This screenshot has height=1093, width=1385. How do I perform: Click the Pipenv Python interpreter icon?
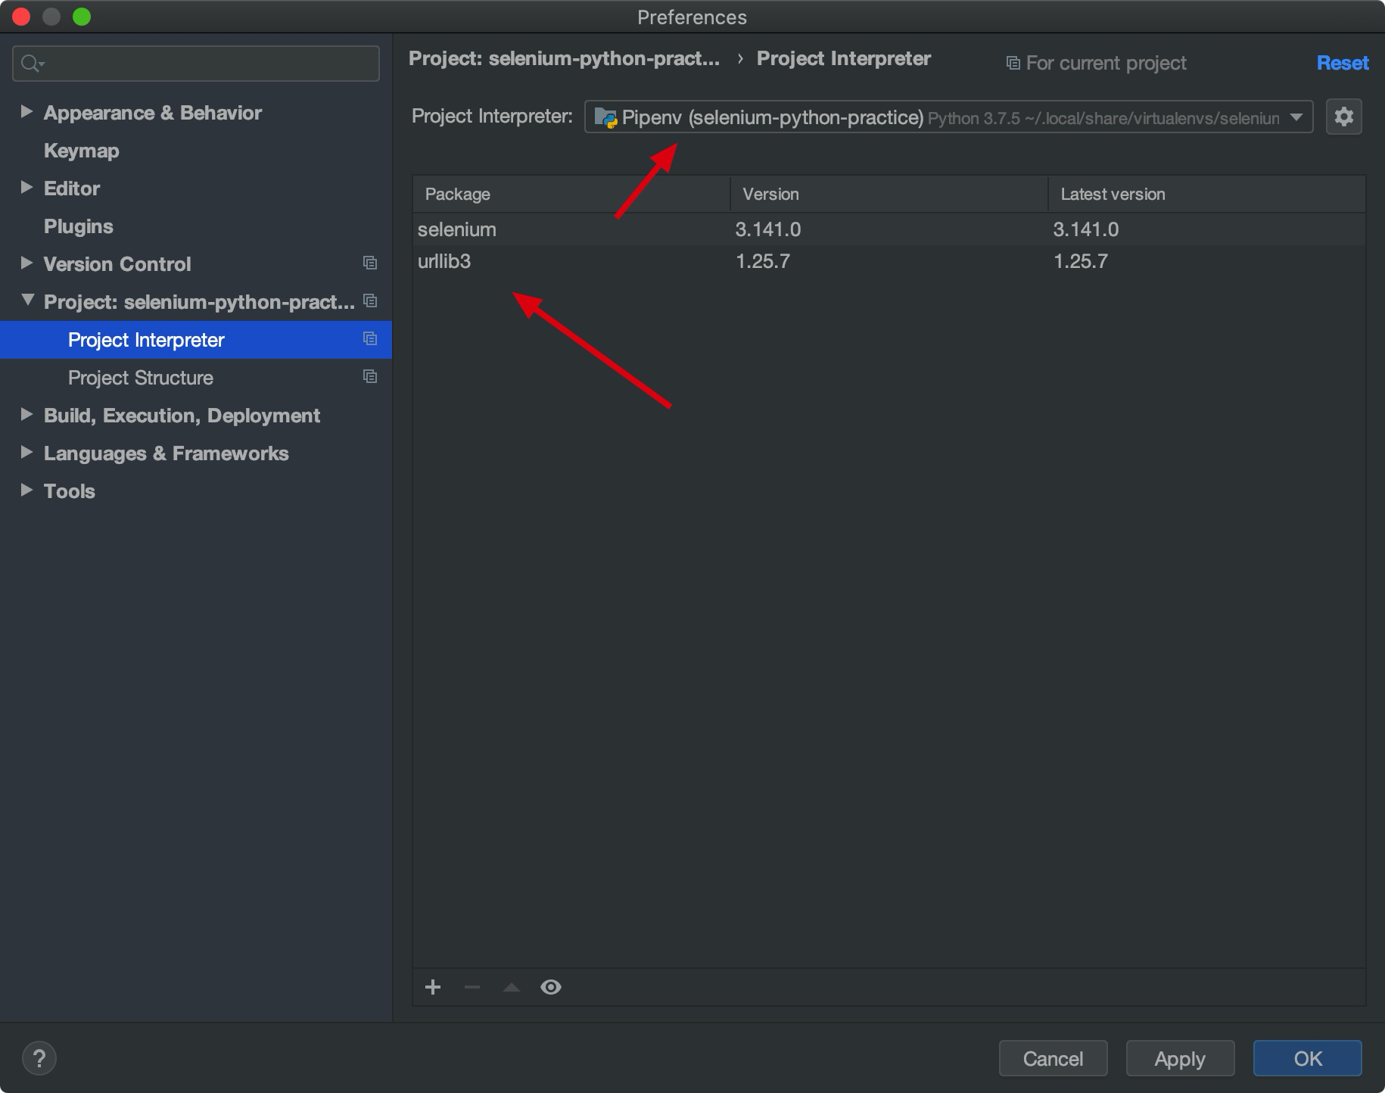pos(605,117)
